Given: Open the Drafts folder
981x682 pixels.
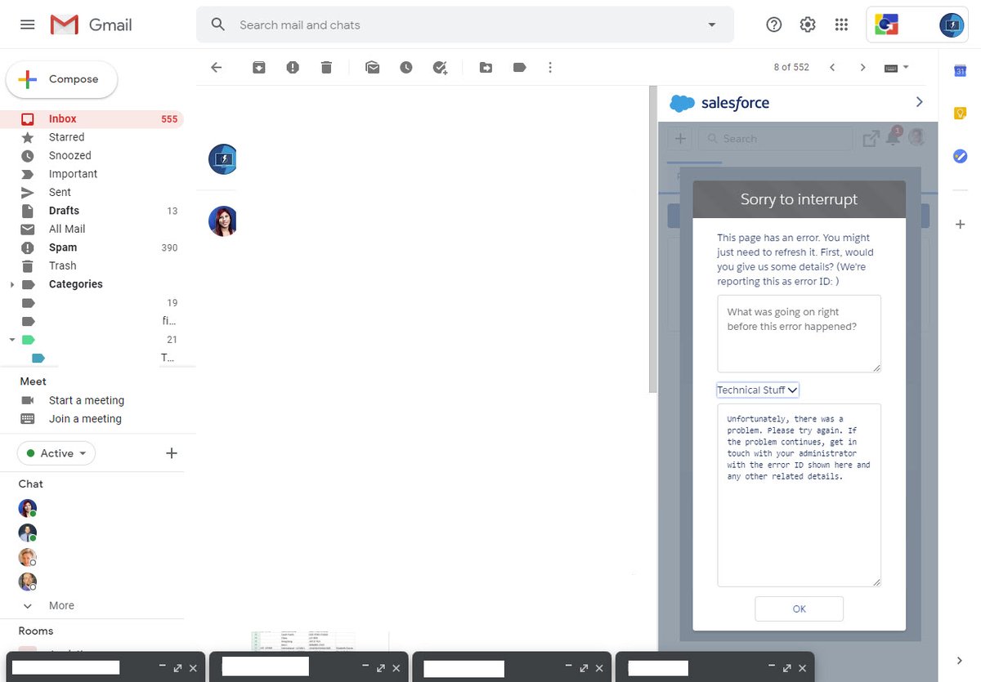Looking at the screenshot, I should [92, 211].
